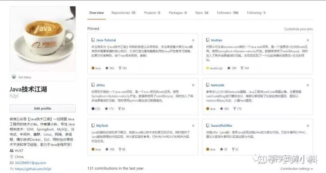
Task: Click the Edit profile button
Action: click(43, 108)
